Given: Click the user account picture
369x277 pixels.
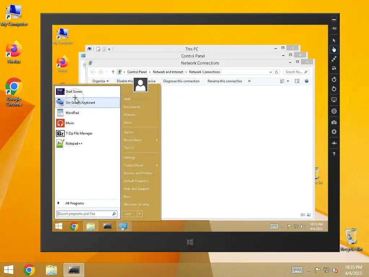Looking at the screenshot, I should (x=141, y=84).
